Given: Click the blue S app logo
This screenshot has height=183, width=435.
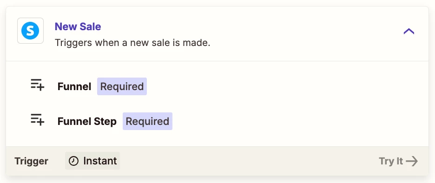Looking at the screenshot, I should click(30, 31).
